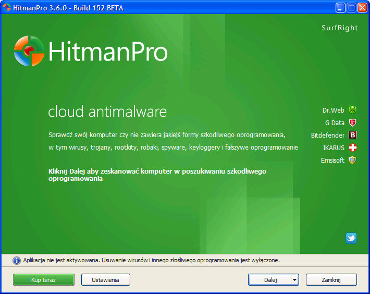Click the Bitdefender label
The height and width of the screenshot is (294, 370).
[327, 136]
